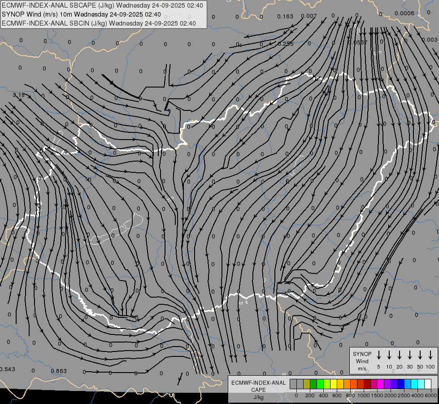
Task: Click the J/kg unit label in legend
Action: (258, 397)
